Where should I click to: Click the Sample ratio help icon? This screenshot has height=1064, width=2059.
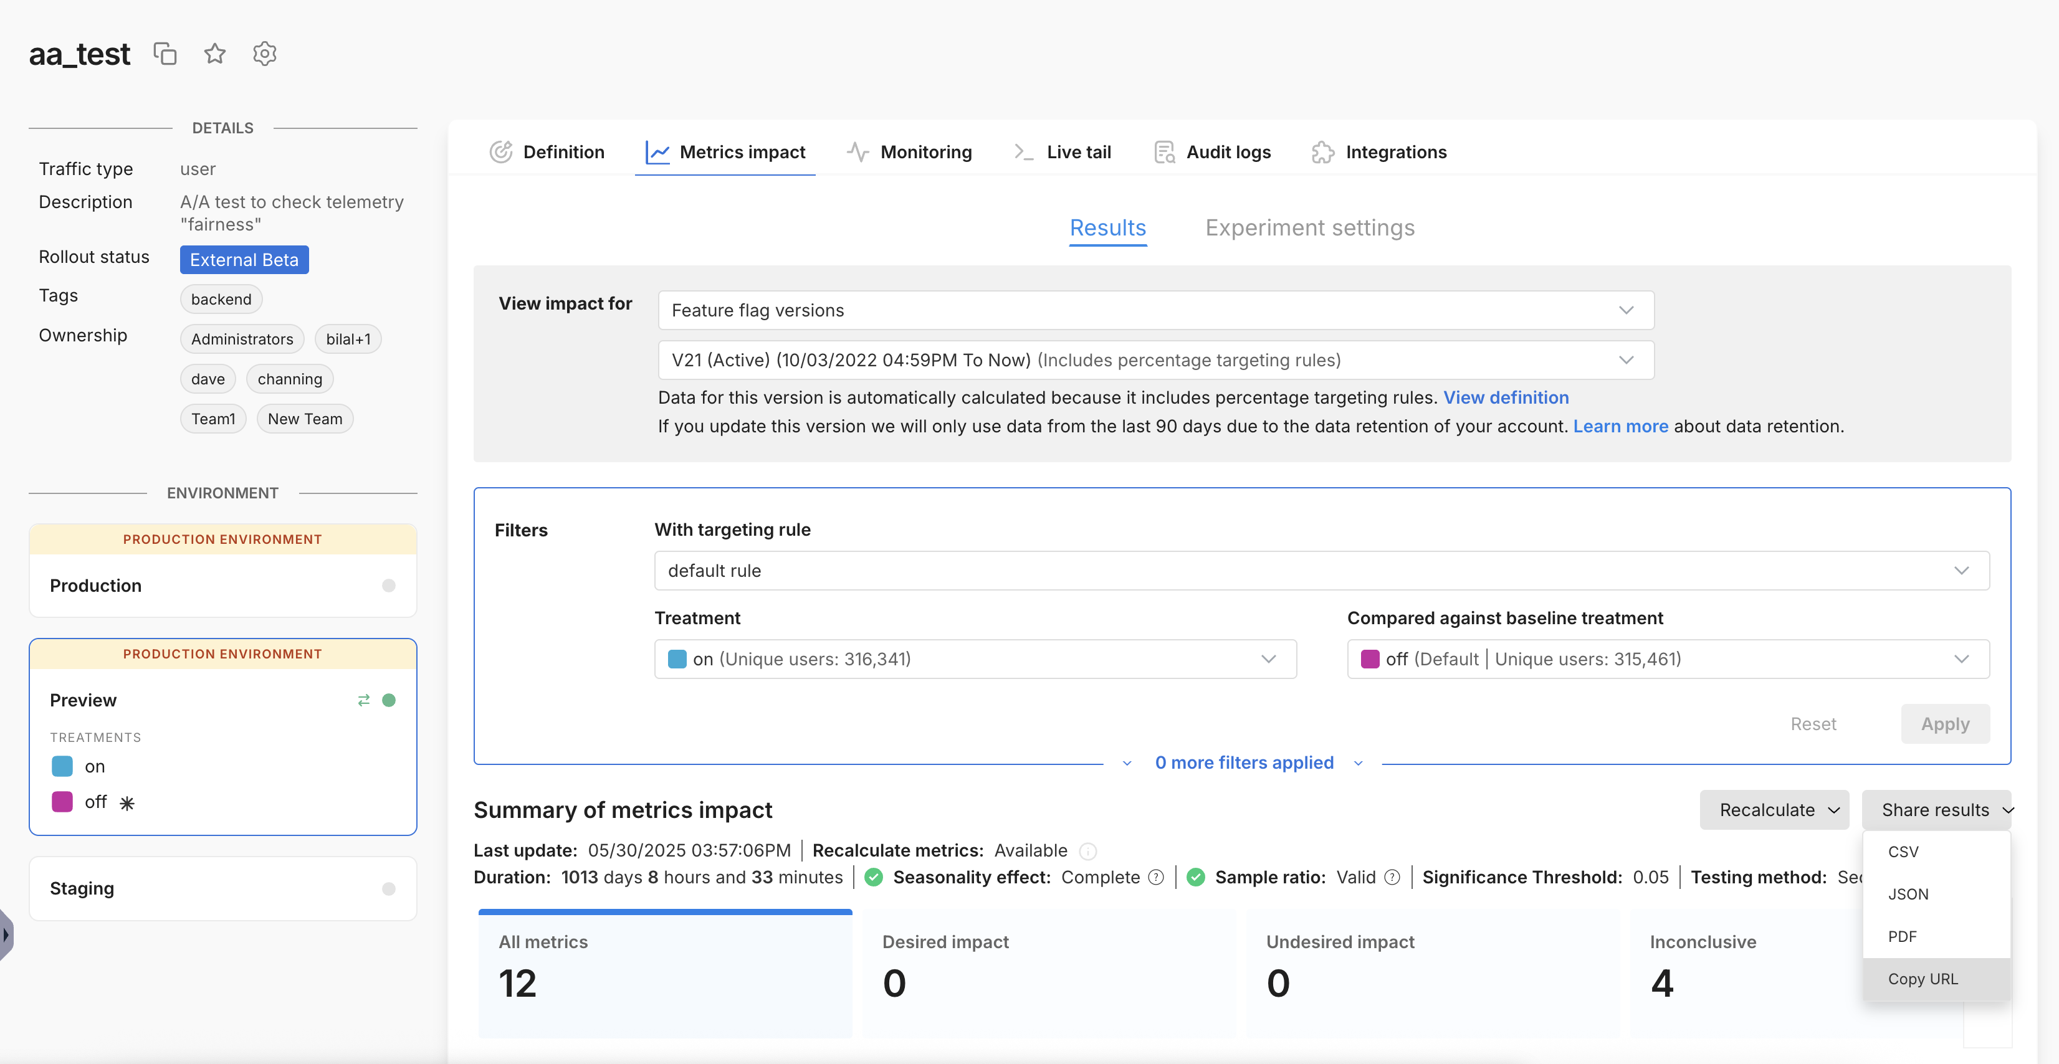point(1392,877)
